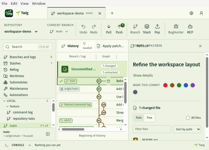Select the v0.0.2 tag label
This screenshot has width=209, height=150.
coord(66,121)
